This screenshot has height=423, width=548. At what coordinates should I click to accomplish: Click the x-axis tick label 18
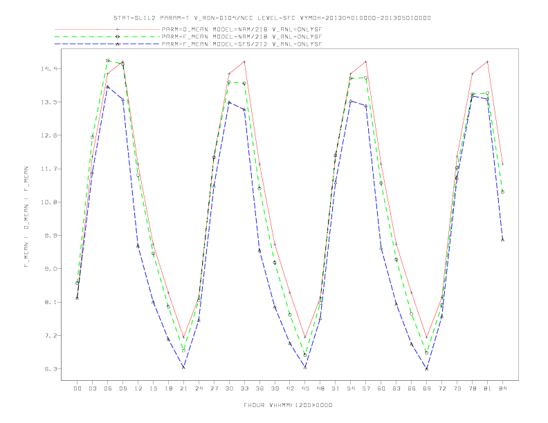tap(168, 388)
